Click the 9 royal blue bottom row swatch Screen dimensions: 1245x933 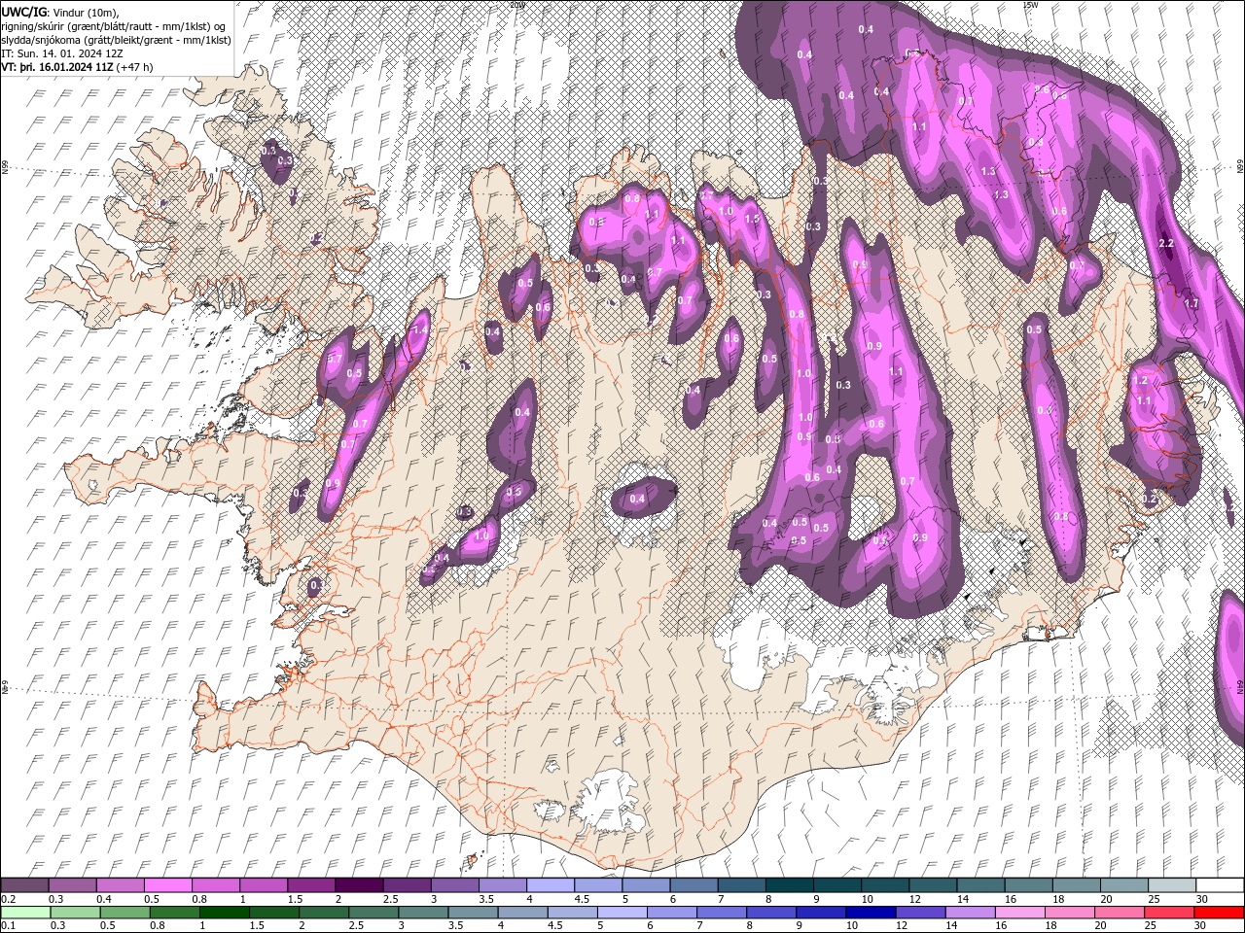pyautogui.click(x=820, y=913)
